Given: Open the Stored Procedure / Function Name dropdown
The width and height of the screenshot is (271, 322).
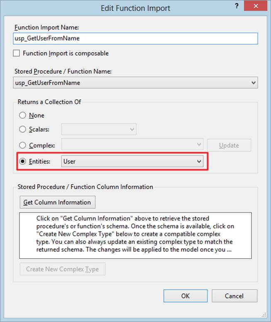Looking at the screenshot, I should point(135,83).
